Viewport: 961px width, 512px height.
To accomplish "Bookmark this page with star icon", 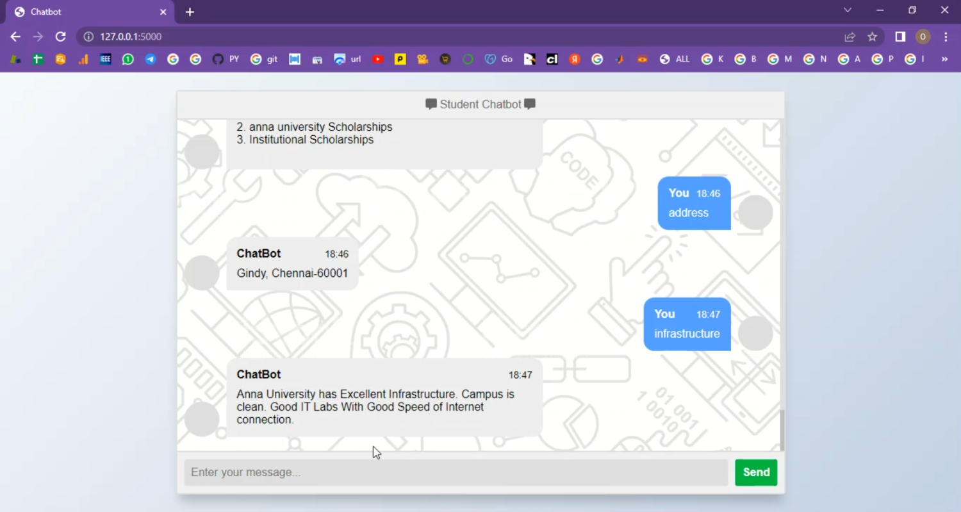I will (872, 37).
